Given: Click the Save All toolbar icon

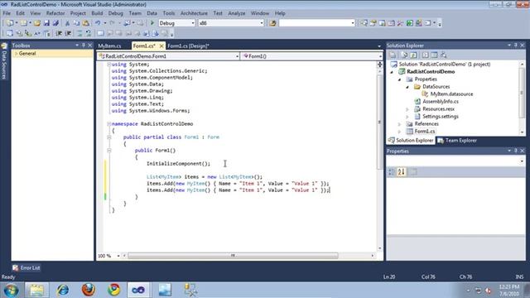Looking at the screenshot, I should point(55,23).
